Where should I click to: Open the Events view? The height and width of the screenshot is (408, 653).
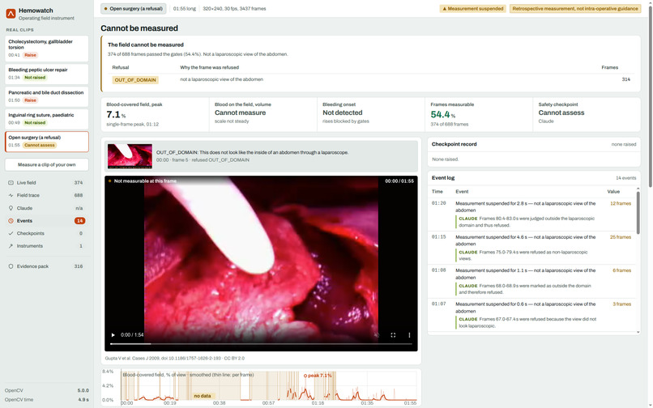coord(47,221)
